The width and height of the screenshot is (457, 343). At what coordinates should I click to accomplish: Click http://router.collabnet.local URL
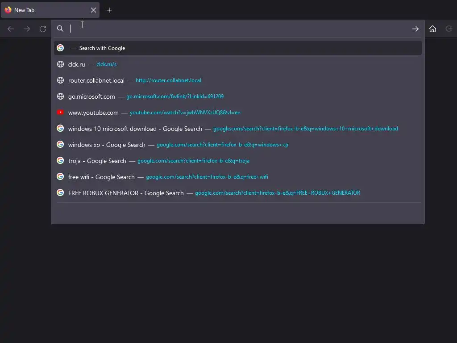(x=168, y=80)
